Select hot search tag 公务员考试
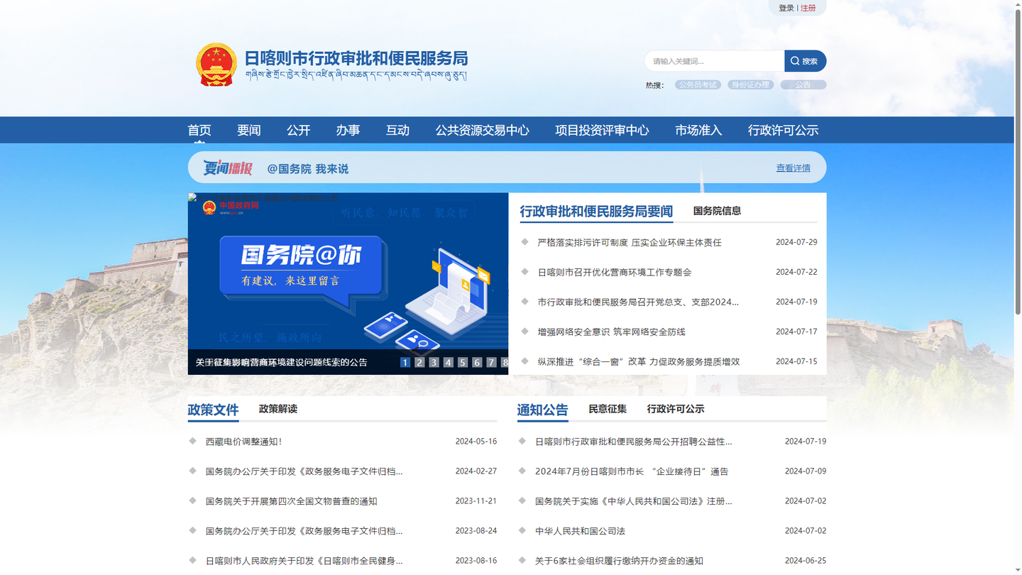Image resolution: width=1022 pixels, height=575 pixels. click(x=698, y=84)
